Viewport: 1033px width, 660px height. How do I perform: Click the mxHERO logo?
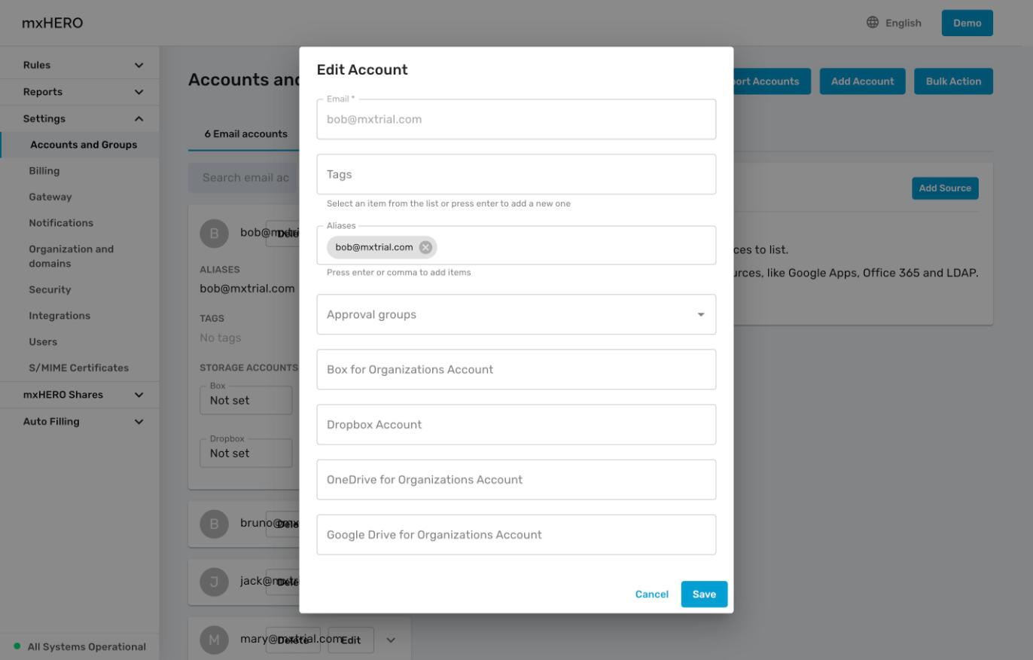53,23
